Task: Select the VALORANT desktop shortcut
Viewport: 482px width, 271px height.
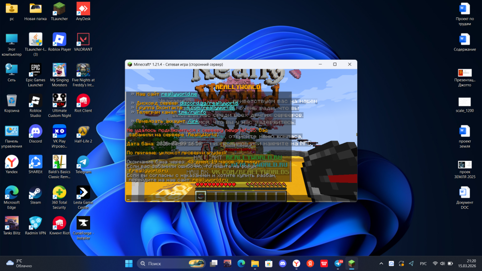Action: [x=83, y=42]
